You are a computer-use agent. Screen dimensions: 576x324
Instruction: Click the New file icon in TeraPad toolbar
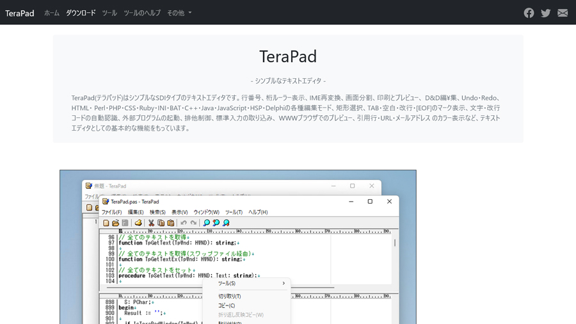click(x=106, y=223)
